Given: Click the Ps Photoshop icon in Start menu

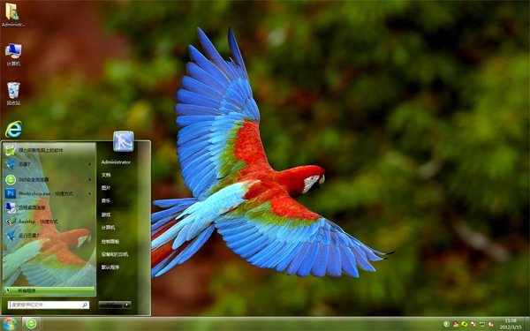Looking at the screenshot, I should click(x=11, y=193).
